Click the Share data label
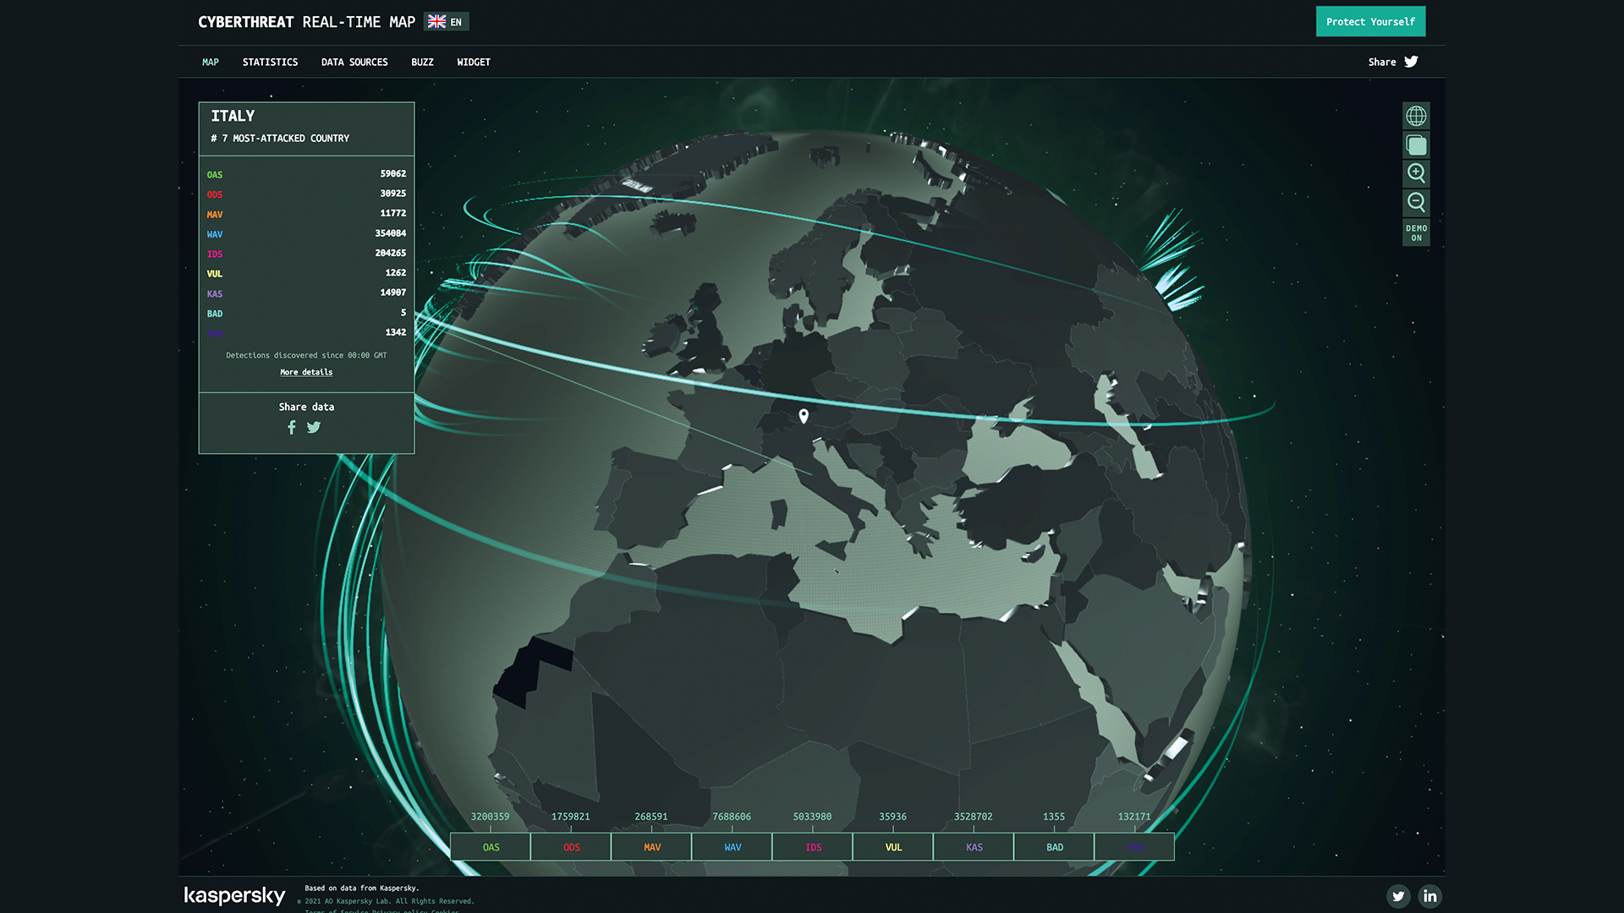1624x913 pixels. click(306, 407)
